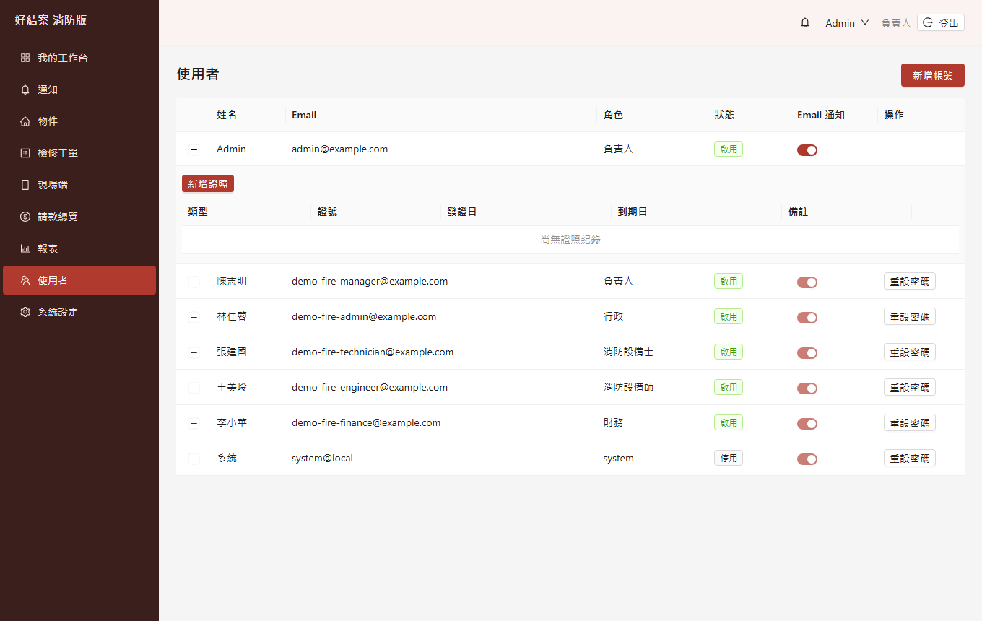Toggle Email notification for 系統 user
Viewport: 982px width, 621px height.
(x=807, y=459)
